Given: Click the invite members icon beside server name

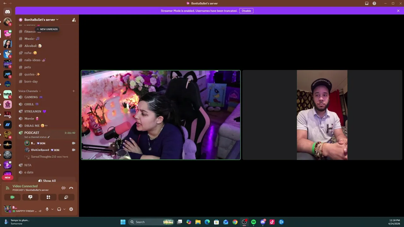Looking at the screenshot, I should [74, 20].
